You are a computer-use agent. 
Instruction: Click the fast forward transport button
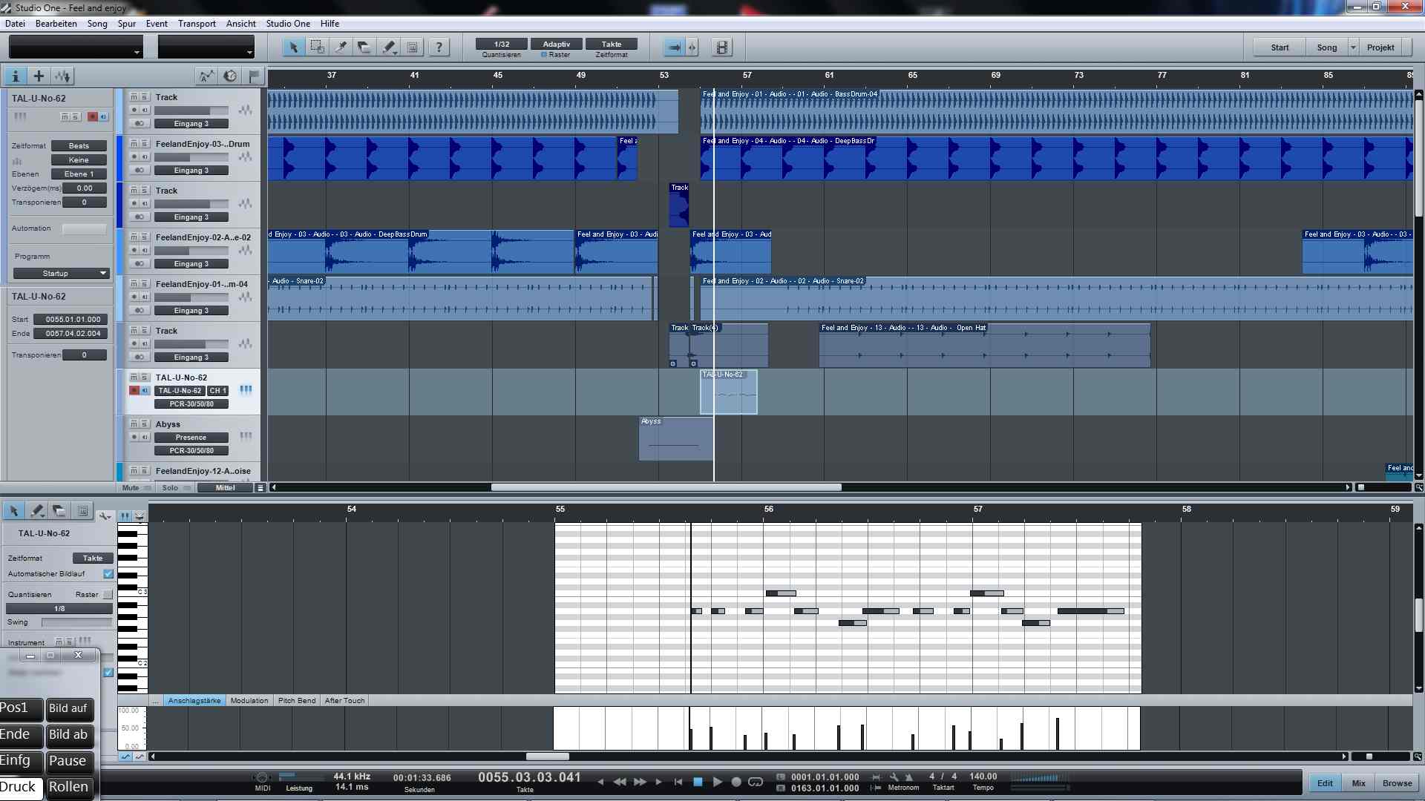coord(639,782)
